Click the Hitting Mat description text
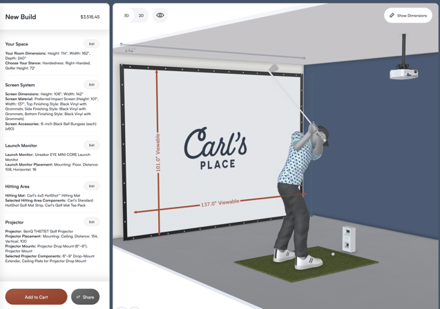Viewport: 440px width, 309px height. (43, 196)
